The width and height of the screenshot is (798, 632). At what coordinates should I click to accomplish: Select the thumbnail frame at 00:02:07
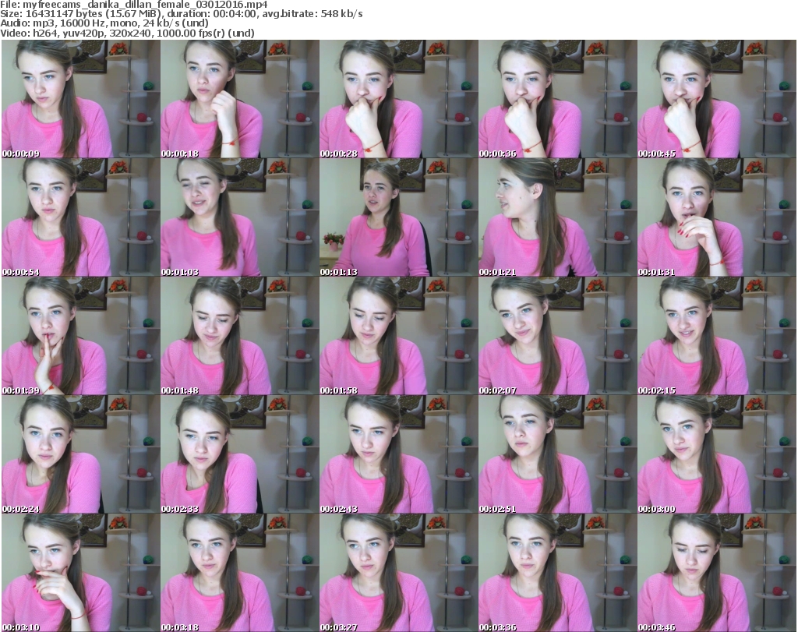point(558,336)
